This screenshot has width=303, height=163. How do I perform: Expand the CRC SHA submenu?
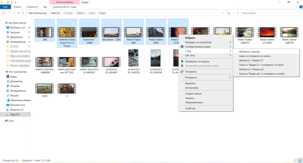206,56
